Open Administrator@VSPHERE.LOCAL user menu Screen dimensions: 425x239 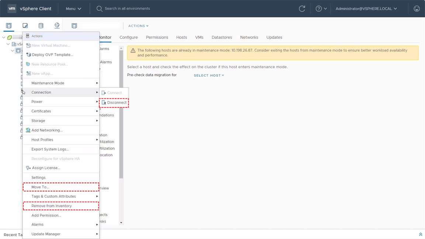(366, 8)
